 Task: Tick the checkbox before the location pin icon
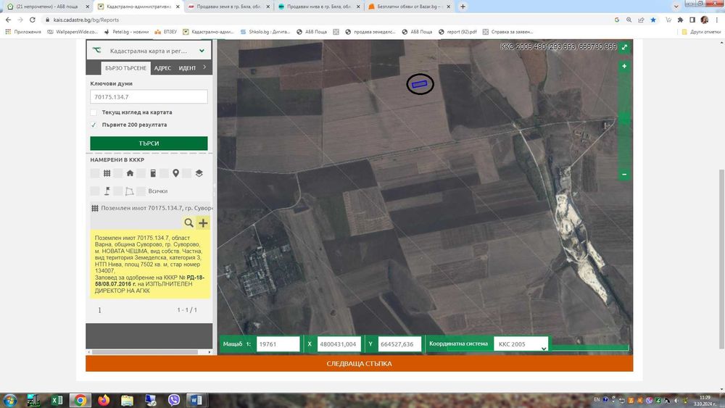click(x=164, y=173)
